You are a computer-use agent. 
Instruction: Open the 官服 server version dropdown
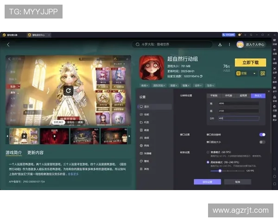(x=246, y=73)
